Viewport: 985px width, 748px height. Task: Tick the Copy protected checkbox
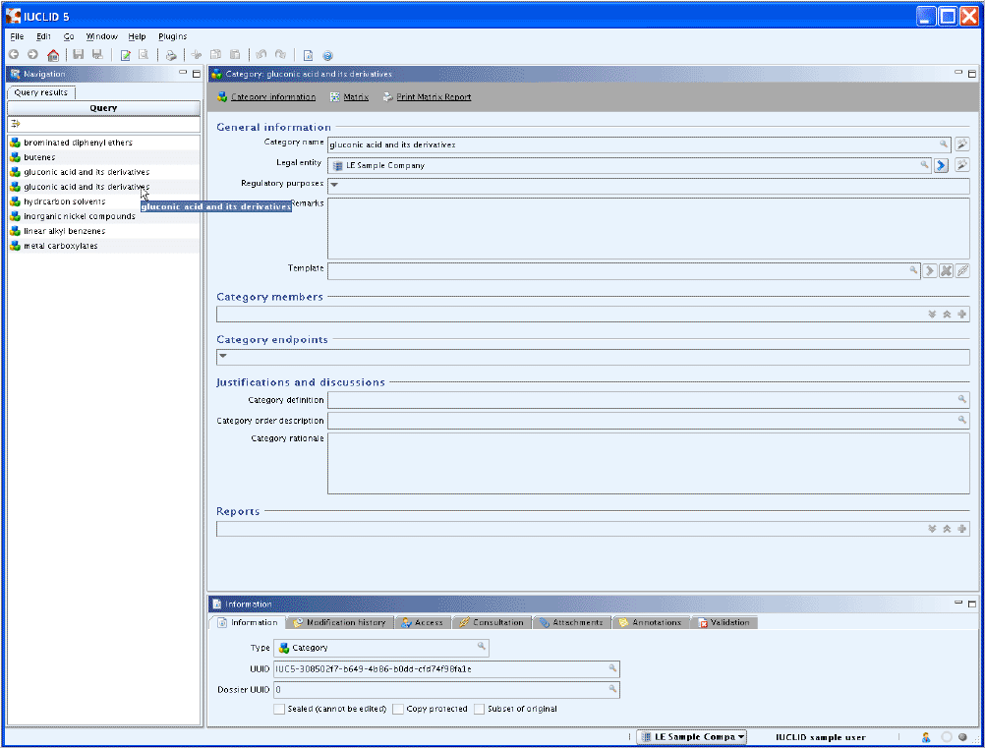point(398,709)
